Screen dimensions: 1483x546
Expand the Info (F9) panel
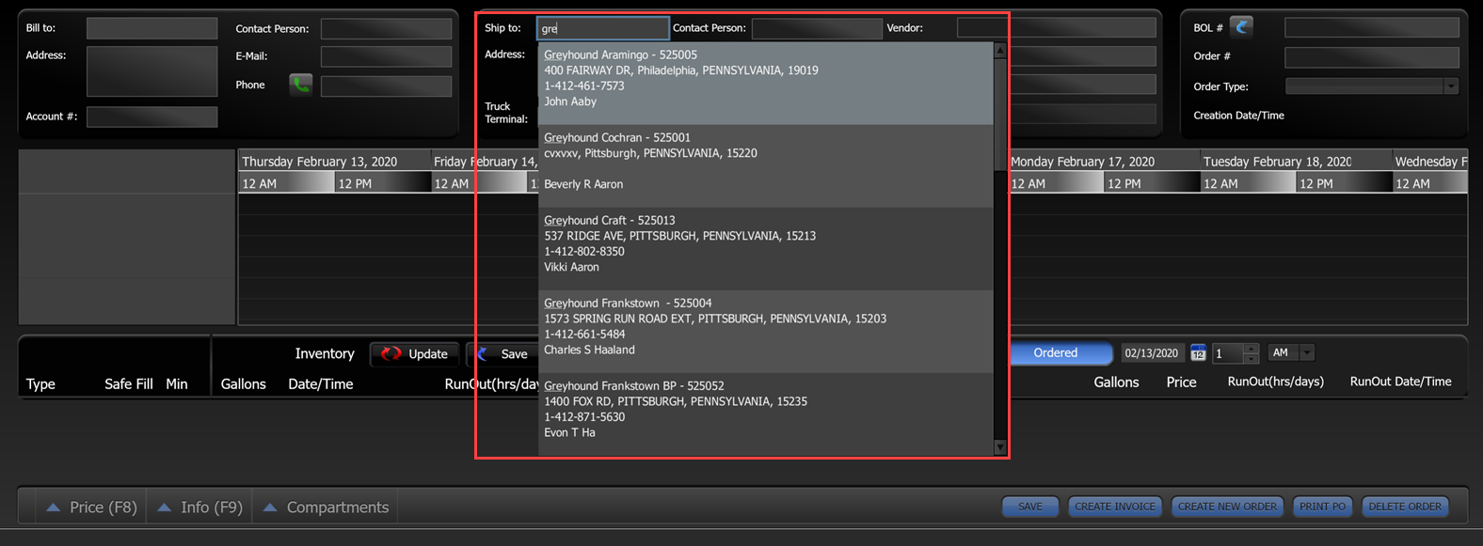pyautogui.click(x=199, y=507)
